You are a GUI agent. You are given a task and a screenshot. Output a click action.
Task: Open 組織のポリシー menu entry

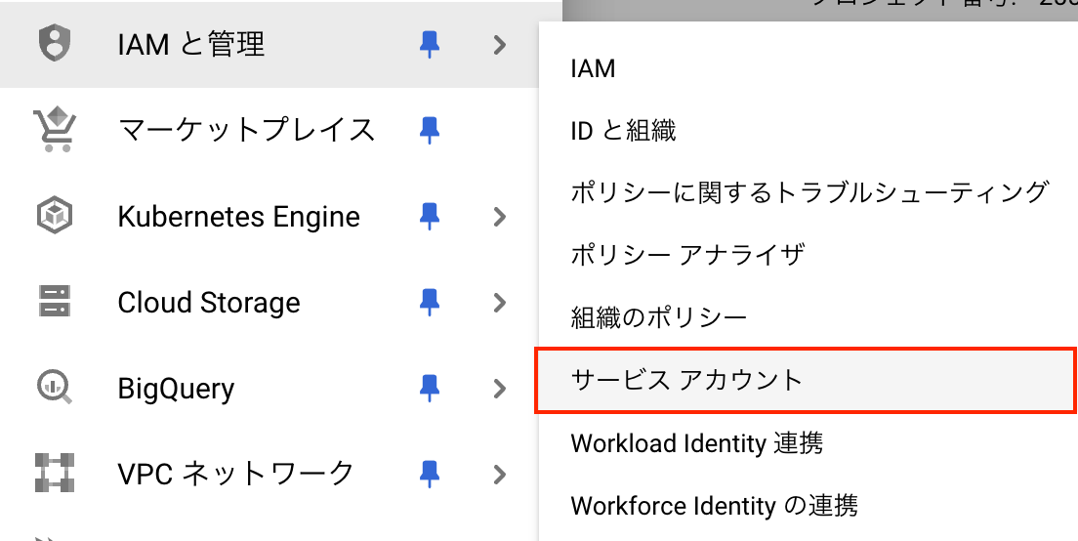pyautogui.click(x=658, y=317)
